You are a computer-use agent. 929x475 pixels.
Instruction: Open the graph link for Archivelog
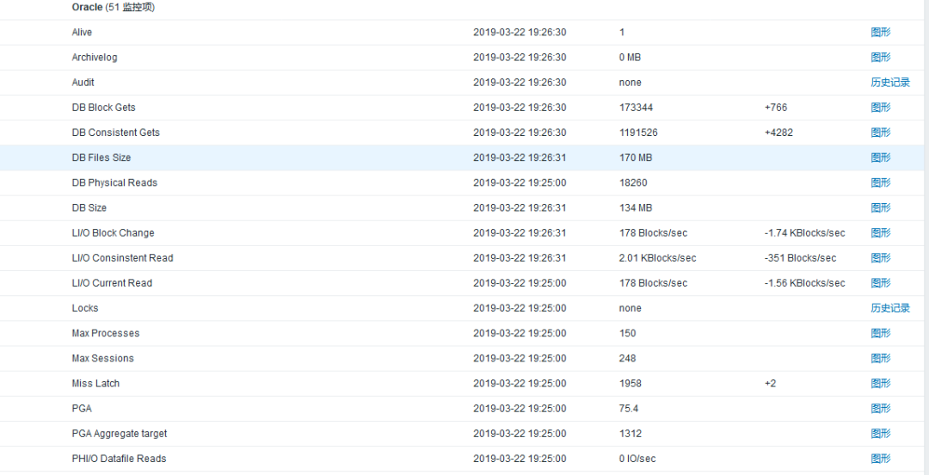point(881,58)
